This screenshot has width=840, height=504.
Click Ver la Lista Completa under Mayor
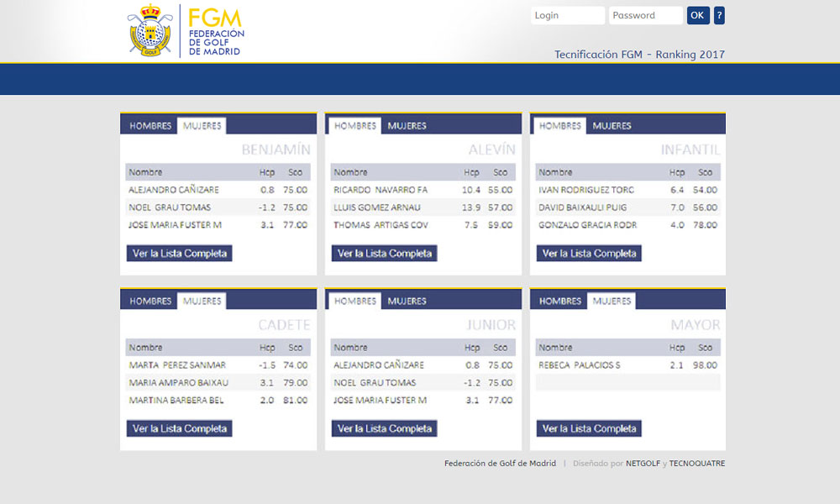588,428
